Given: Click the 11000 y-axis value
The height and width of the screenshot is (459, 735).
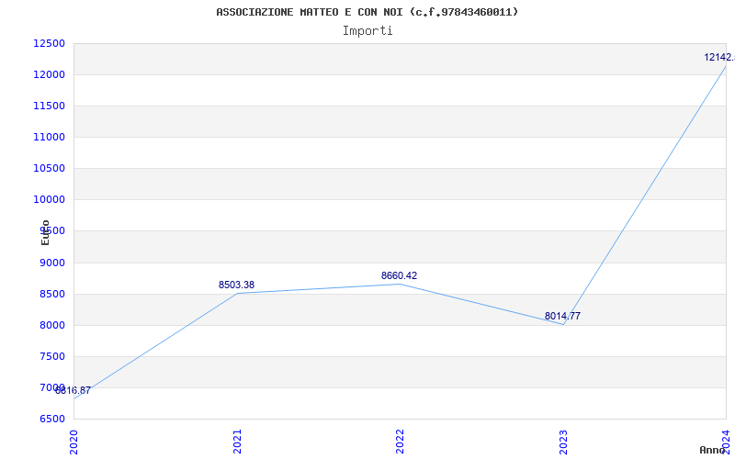Looking at the screenshot, I should 49,137.
